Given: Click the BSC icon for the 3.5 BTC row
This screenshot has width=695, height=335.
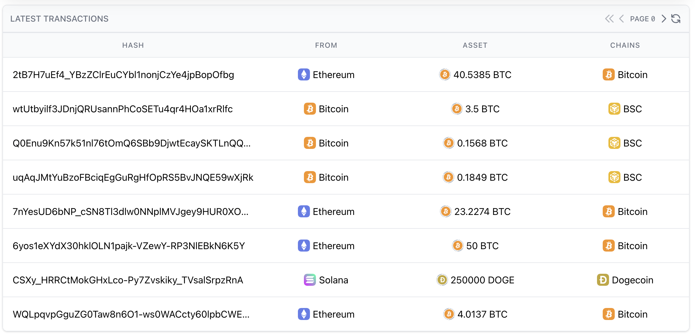Looking at the screenshot, I should point(614,109).
